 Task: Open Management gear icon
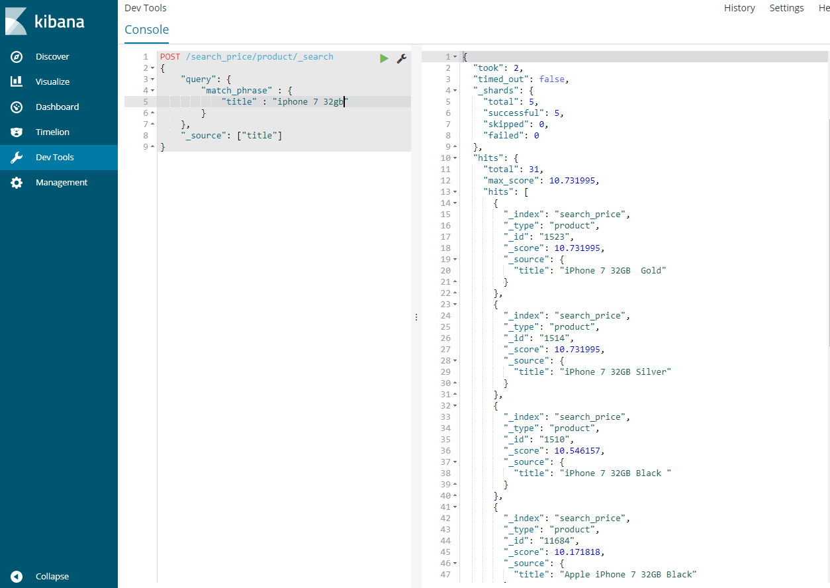click(x=17, y=182)
